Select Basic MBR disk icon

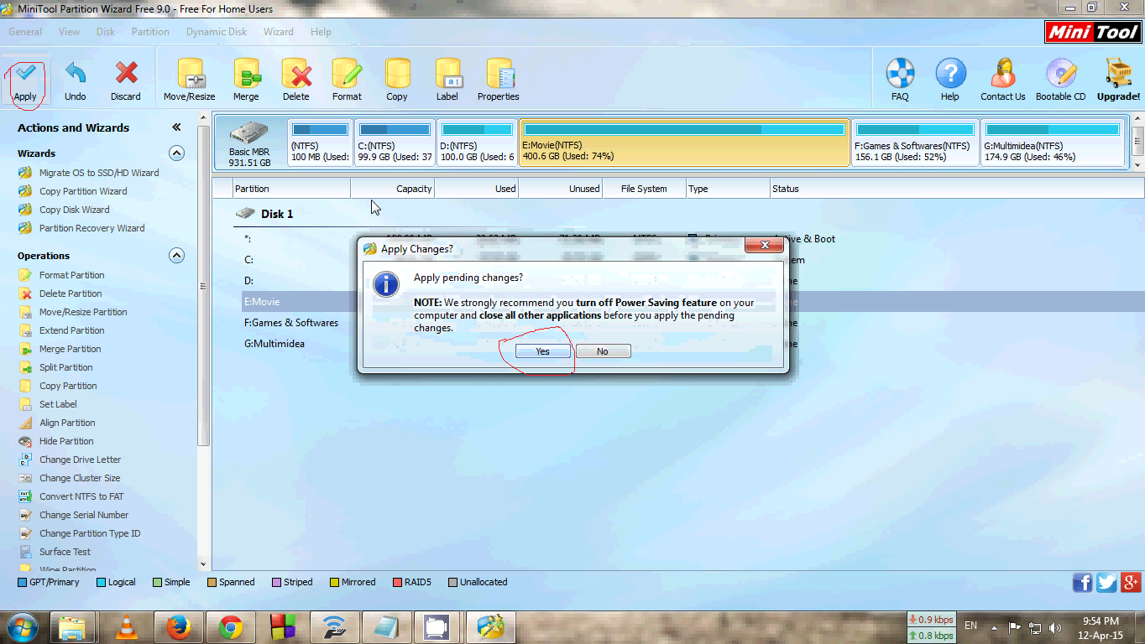[x=249, y=143]
